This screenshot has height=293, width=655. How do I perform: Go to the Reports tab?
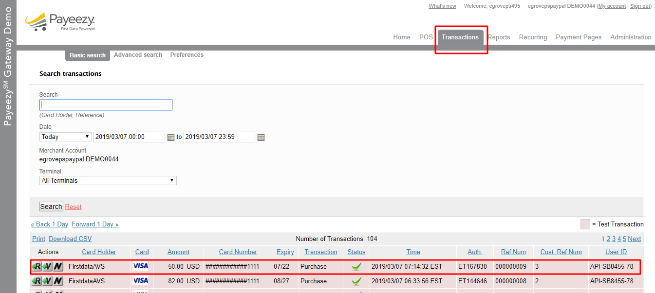tap(499, 37)
